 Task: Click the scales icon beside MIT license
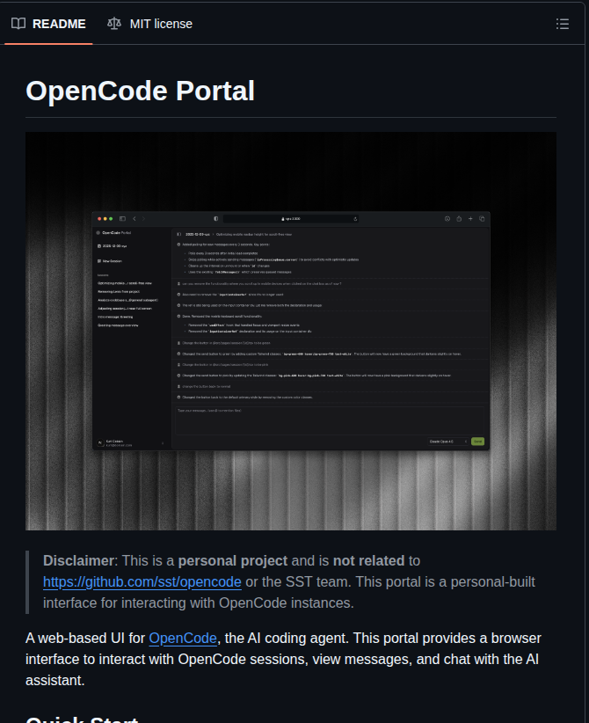(113, 24)
